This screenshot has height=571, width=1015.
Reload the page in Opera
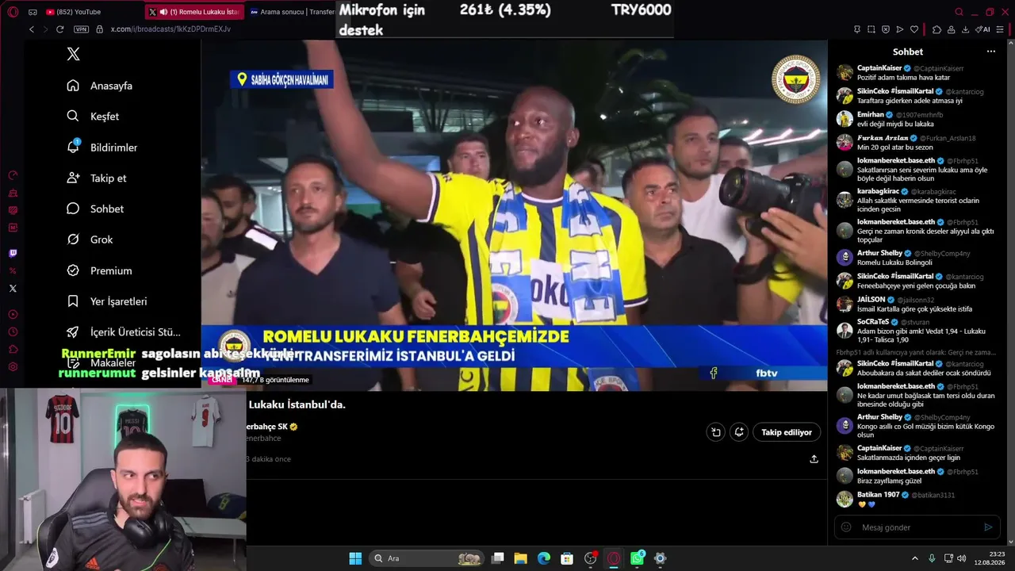[x=59, y=29]
